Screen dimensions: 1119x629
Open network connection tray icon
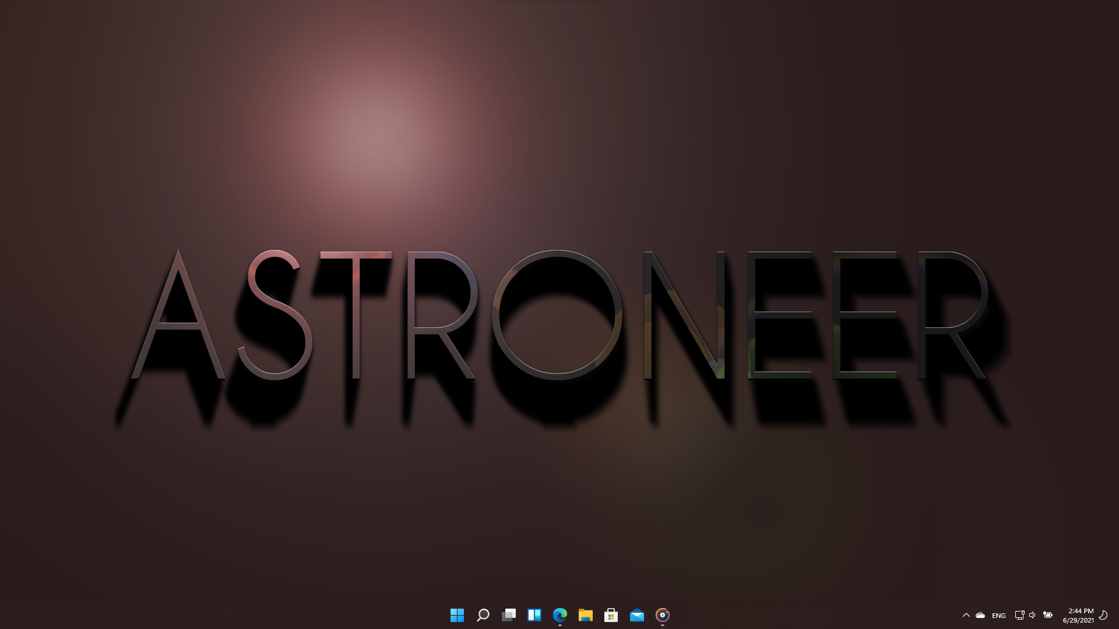click(1019, 615)
